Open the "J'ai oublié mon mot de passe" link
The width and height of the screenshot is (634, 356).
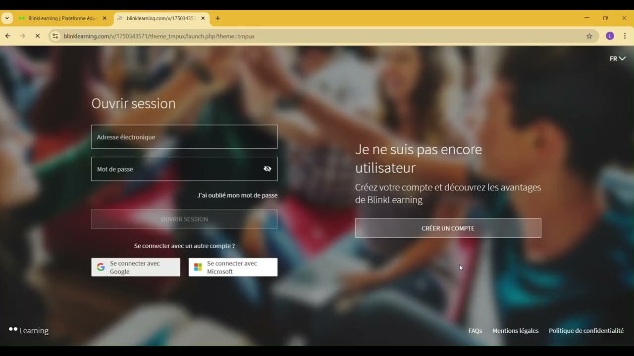(237, 195)
